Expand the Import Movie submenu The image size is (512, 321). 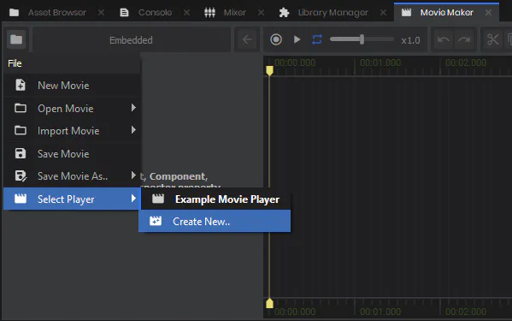[72, 131]
